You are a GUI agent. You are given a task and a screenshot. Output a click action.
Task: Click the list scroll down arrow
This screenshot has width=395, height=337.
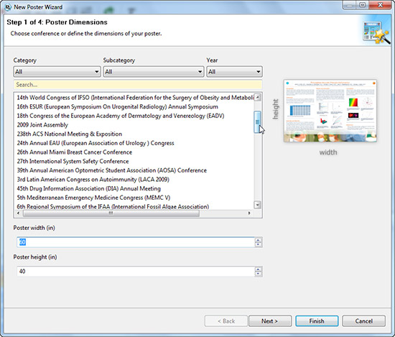[x=257, y=205]
